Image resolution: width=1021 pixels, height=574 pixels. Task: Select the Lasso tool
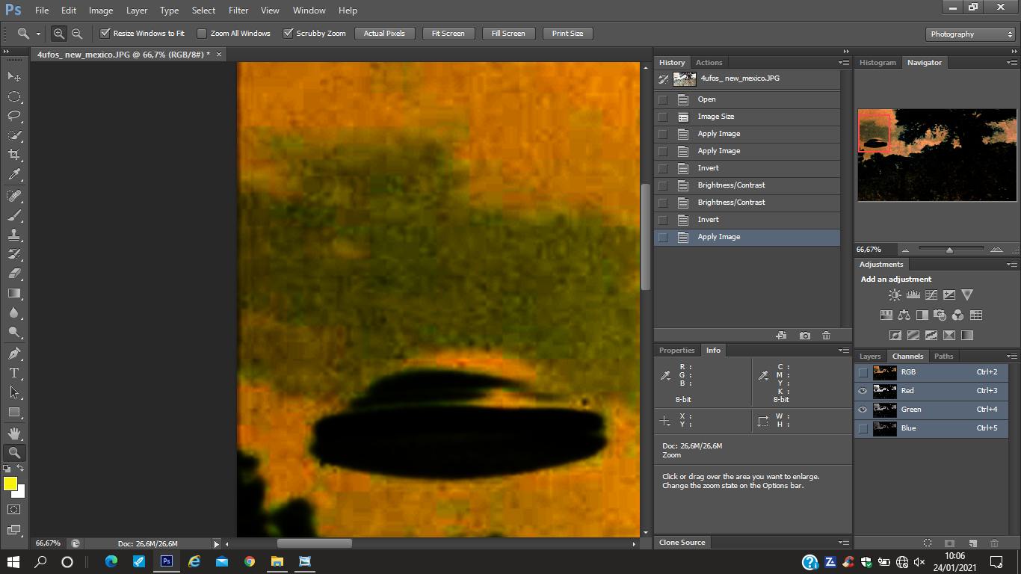(x=14, y=116)
